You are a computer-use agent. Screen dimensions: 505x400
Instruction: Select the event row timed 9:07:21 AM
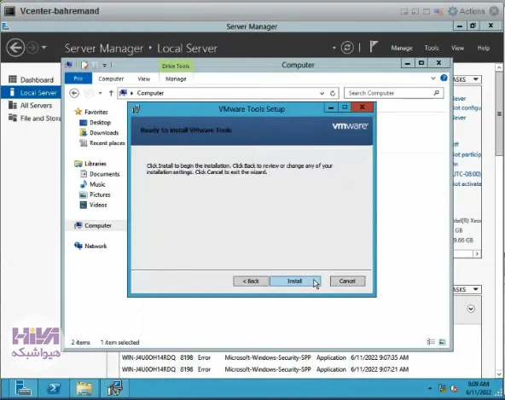265,369
